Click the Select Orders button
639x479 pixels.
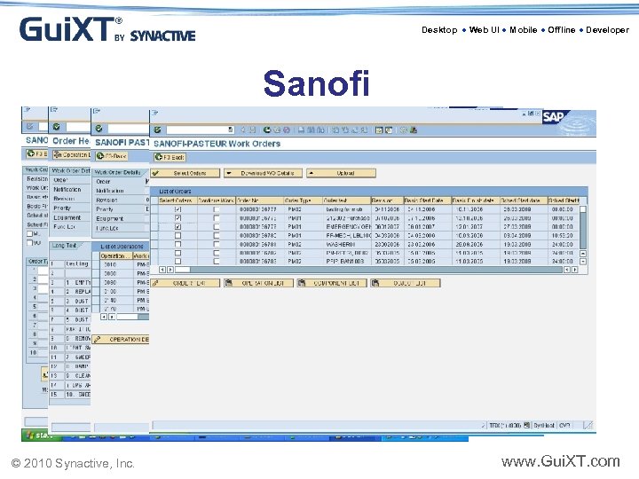[x=185, y=173]
